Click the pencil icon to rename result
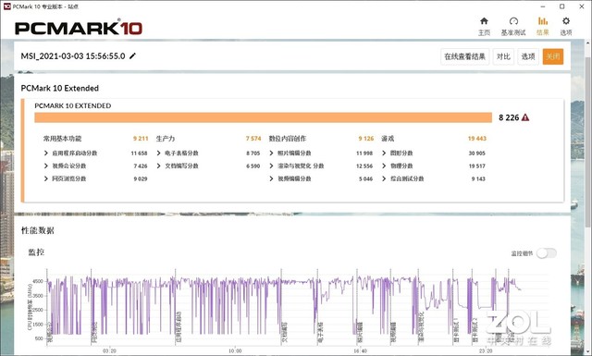 (132, 55)
